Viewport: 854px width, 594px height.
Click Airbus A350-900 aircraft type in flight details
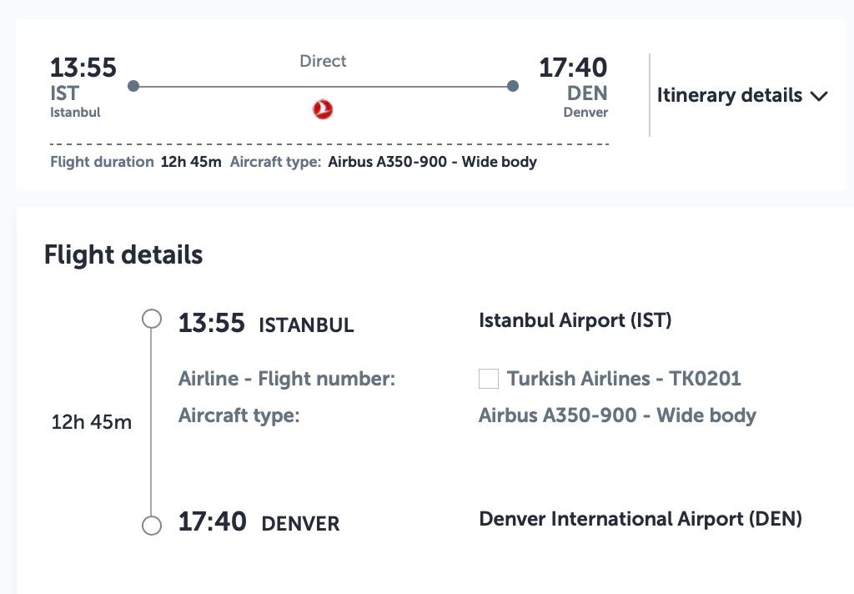point(617,415)
